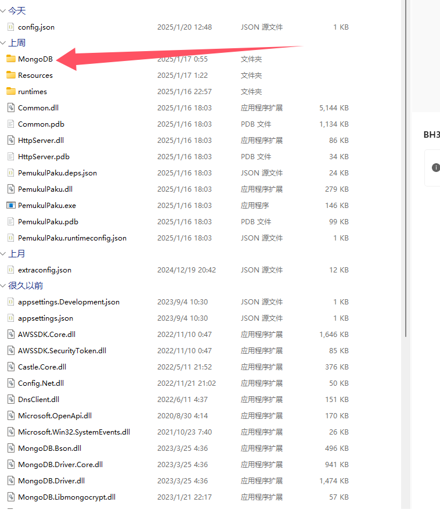Click the config.json file icon
Viewport: 440px width, 513px height.
click(x=10, y=27)
